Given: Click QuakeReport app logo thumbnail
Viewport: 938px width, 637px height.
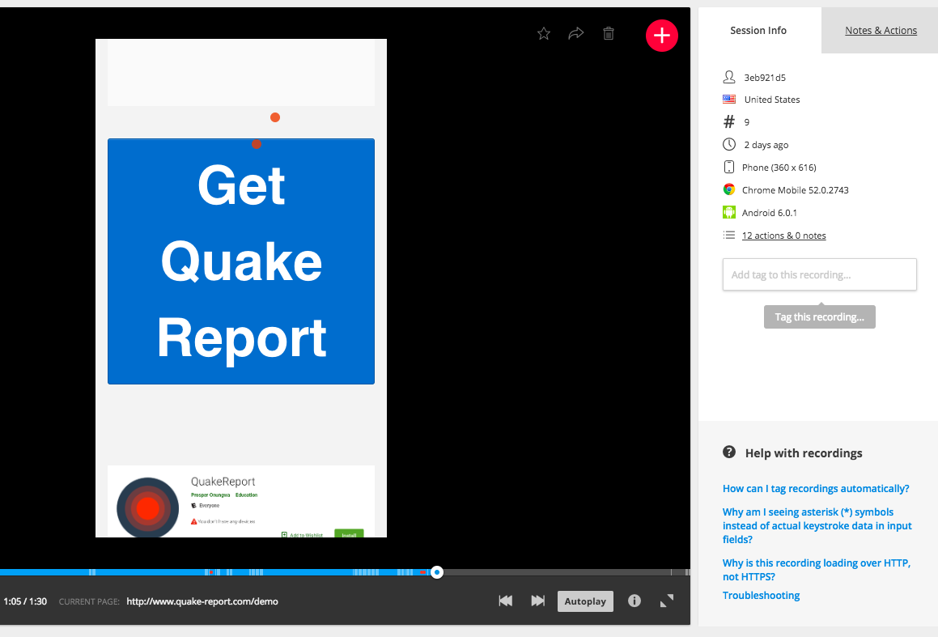Looking at the screenshot, I should (148, 507).
